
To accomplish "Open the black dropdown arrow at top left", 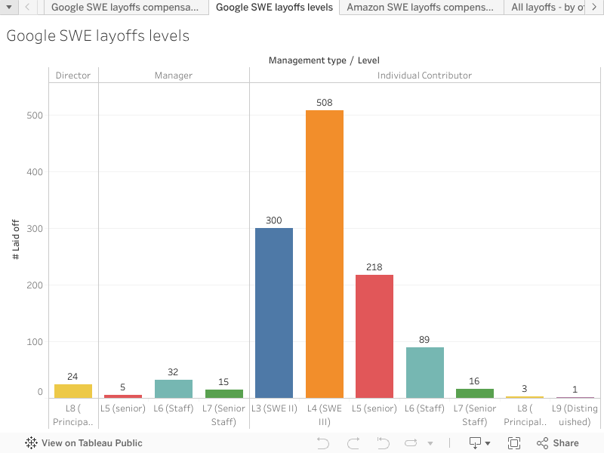I will point(8,8).
